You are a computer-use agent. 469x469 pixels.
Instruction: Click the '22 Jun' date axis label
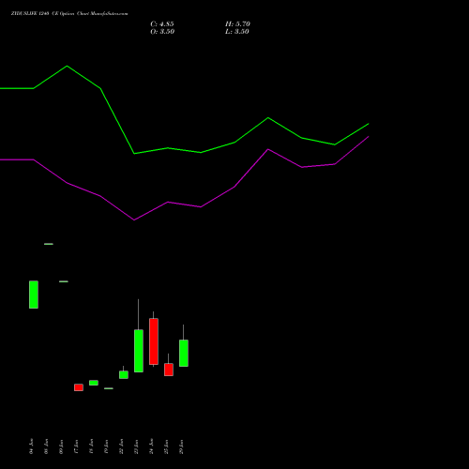tap(121, 446)
